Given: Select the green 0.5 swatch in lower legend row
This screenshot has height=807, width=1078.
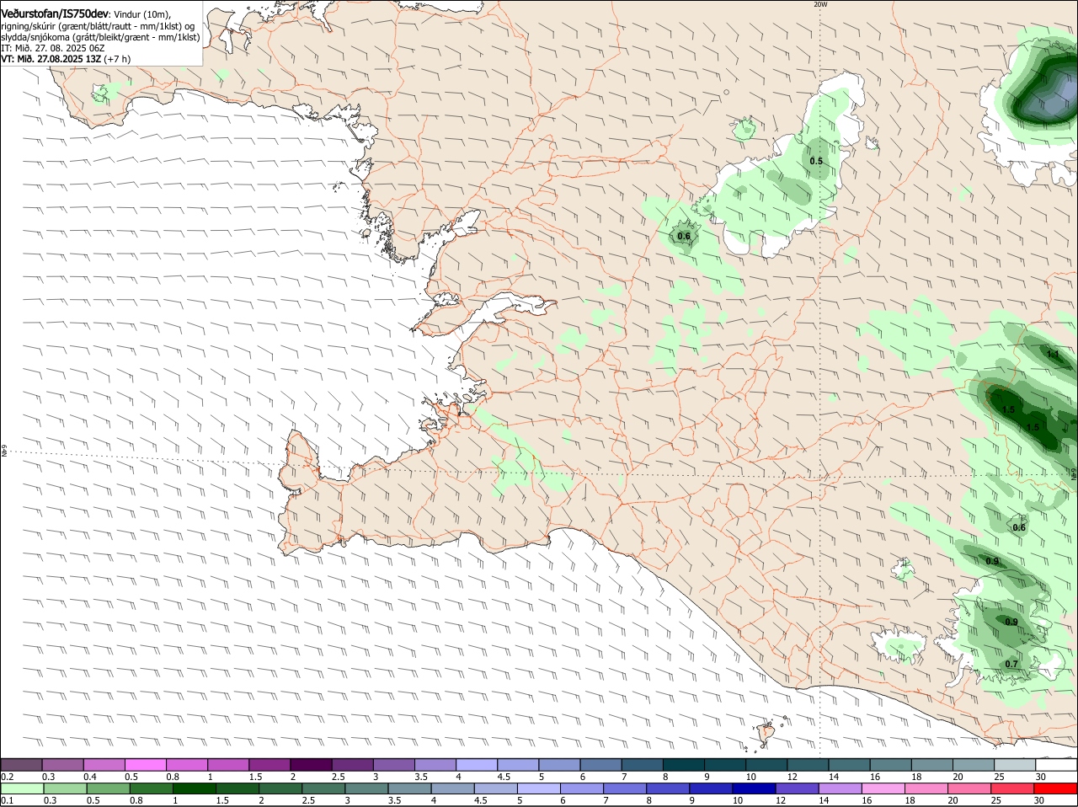Looking at the screenshot, I should tap(108, 788).
